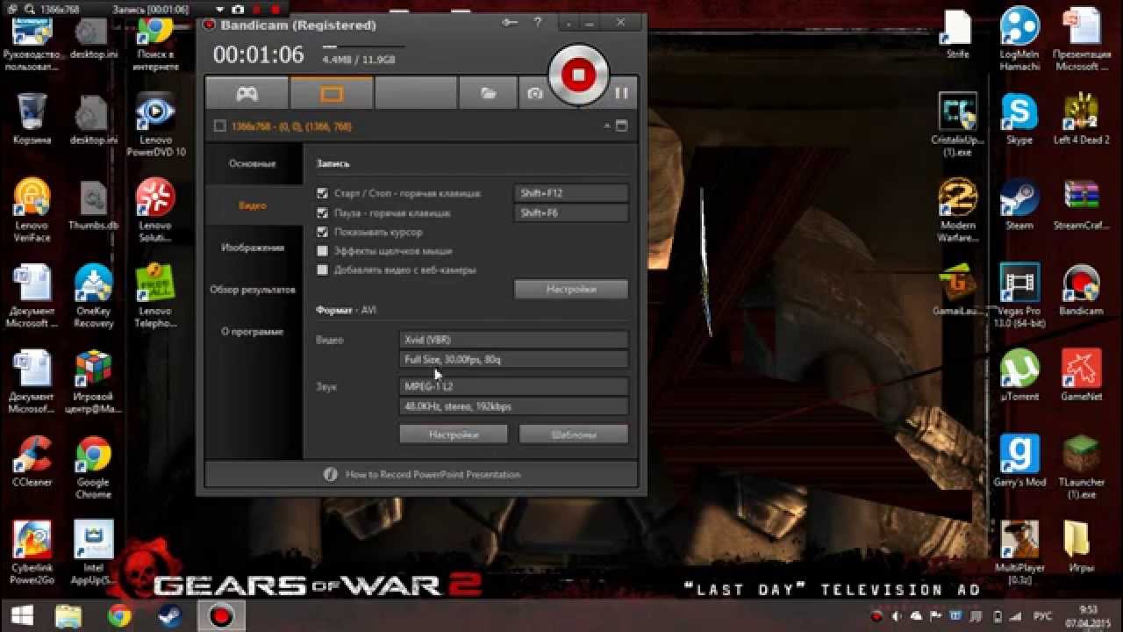Switch to Bandicam on the taskbar
1123x632 pixels.
(x=220, y=616)
